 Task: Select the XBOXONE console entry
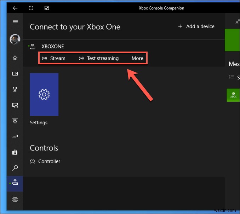click(53, 46)
